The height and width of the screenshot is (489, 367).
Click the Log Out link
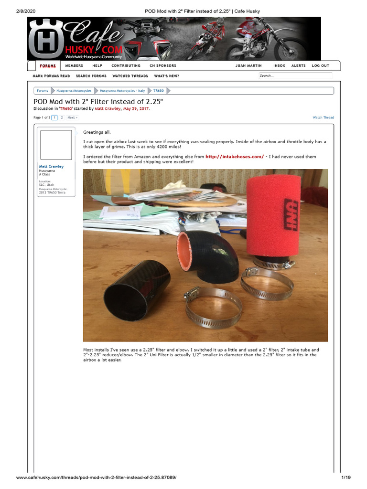pyautogui.click(x=321, y=66)
